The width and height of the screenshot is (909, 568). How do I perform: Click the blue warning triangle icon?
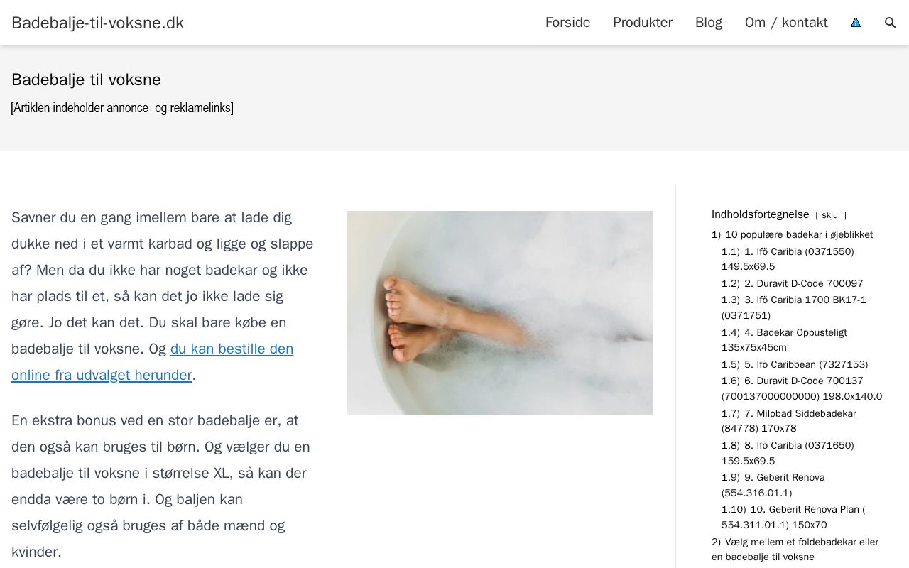[856, 23]
